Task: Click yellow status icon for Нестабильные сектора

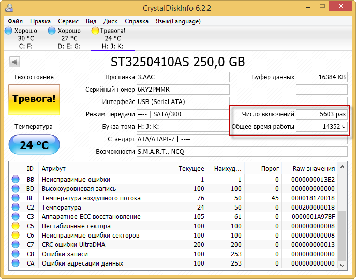Action: (x=16, y=226)
